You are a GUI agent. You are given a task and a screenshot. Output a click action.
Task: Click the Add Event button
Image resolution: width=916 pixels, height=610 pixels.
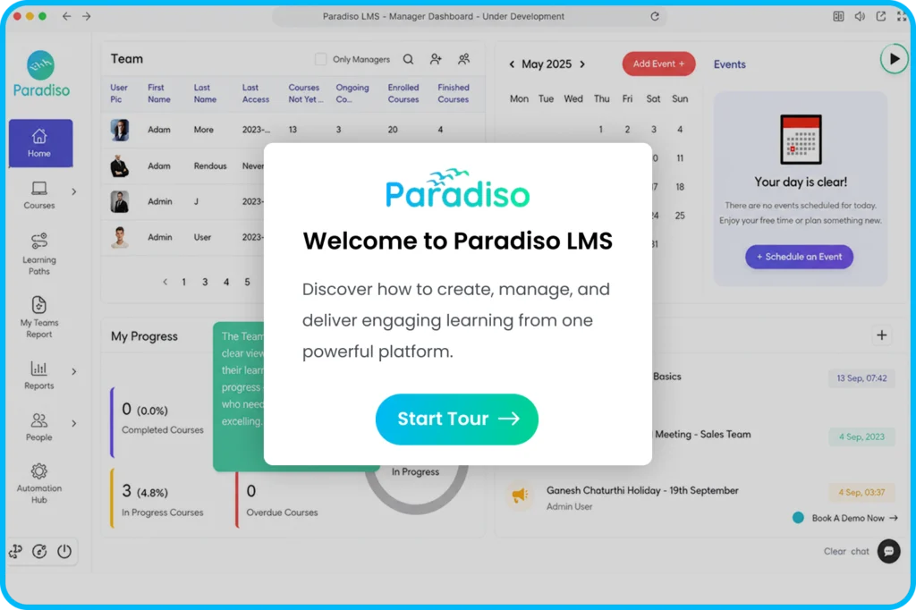[658, 64]
